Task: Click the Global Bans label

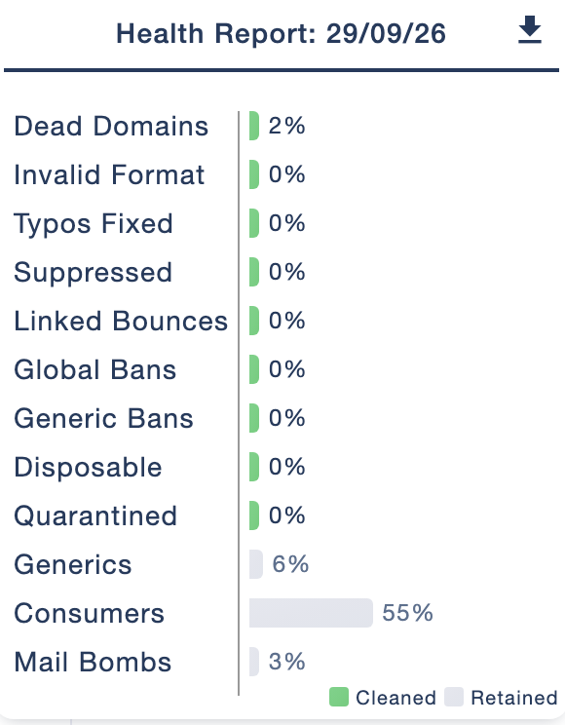Action: 95,369
